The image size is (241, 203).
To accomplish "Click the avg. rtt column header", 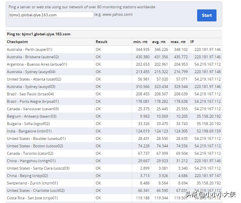I will 159,42.
